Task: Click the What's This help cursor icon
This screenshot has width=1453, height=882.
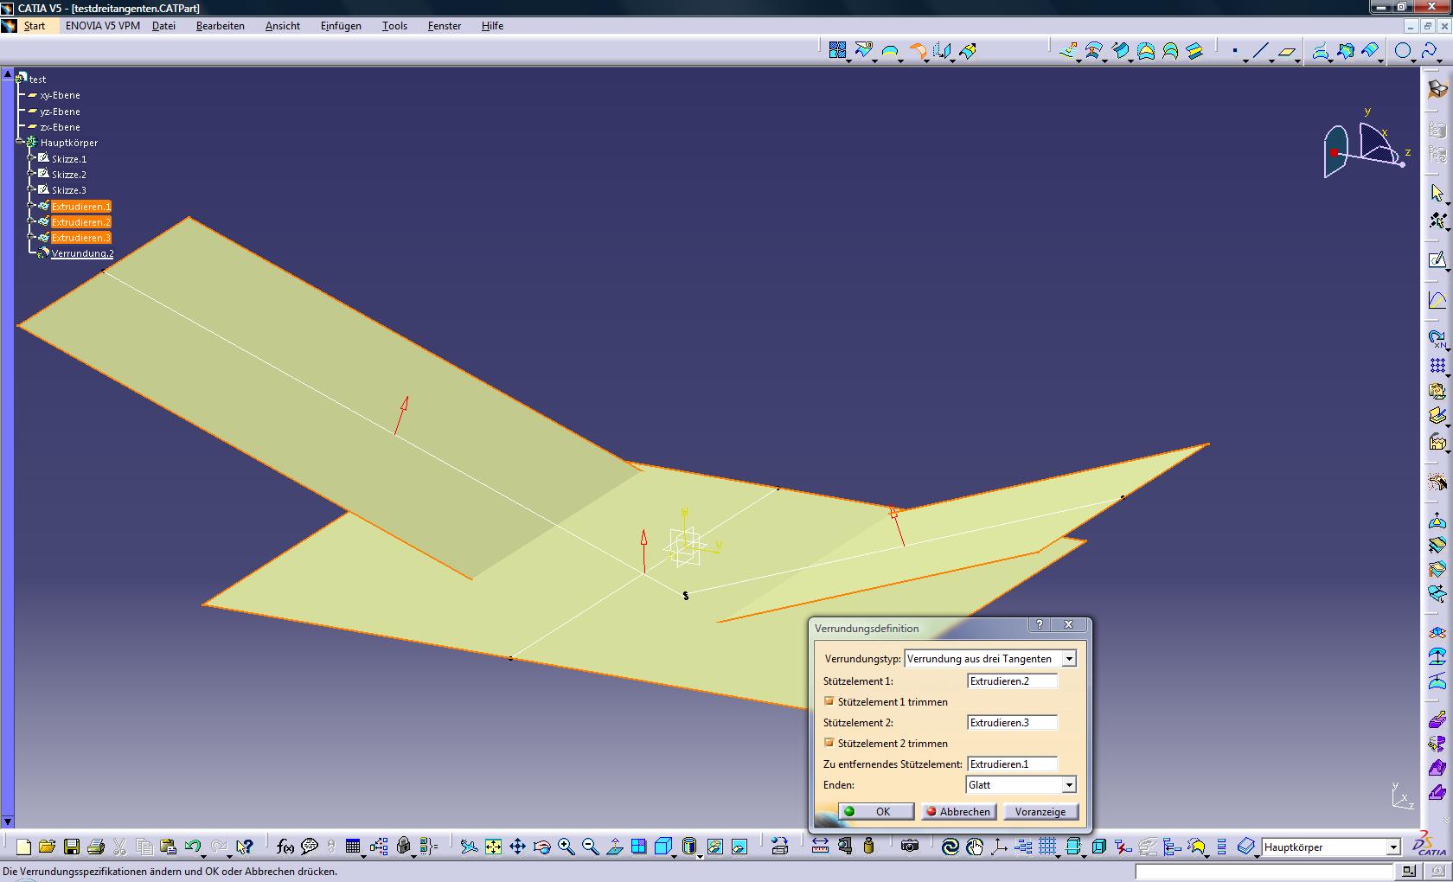Action: click(245, 847)
